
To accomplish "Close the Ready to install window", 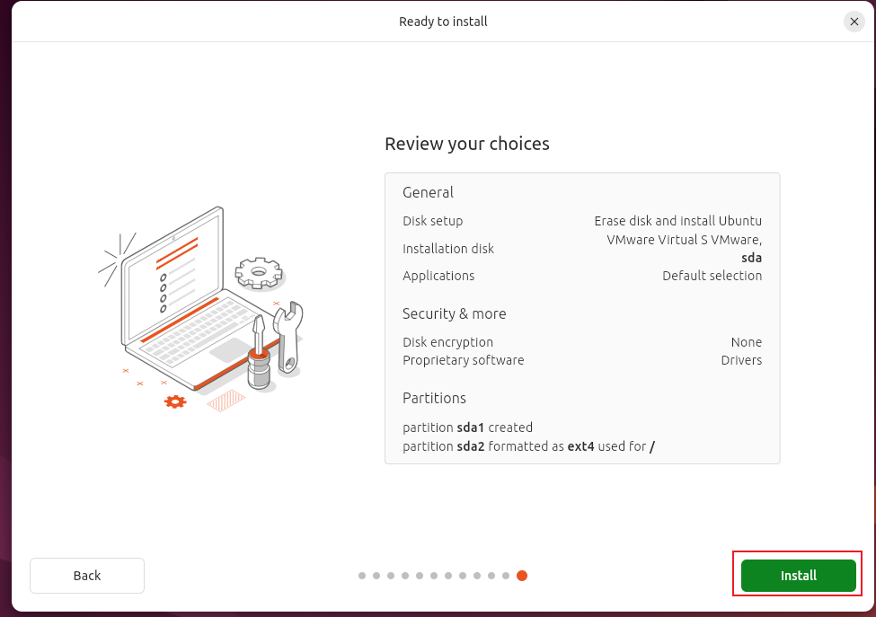I will 854,22.
